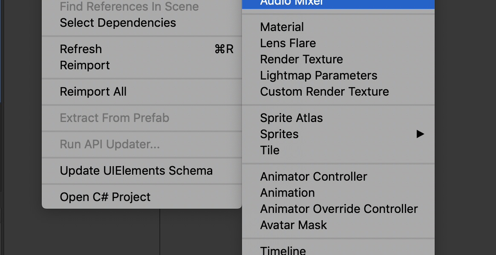Viewport: 496px width, 255px height.
Task: Create a Render Texture
Action: pos(301,59)
